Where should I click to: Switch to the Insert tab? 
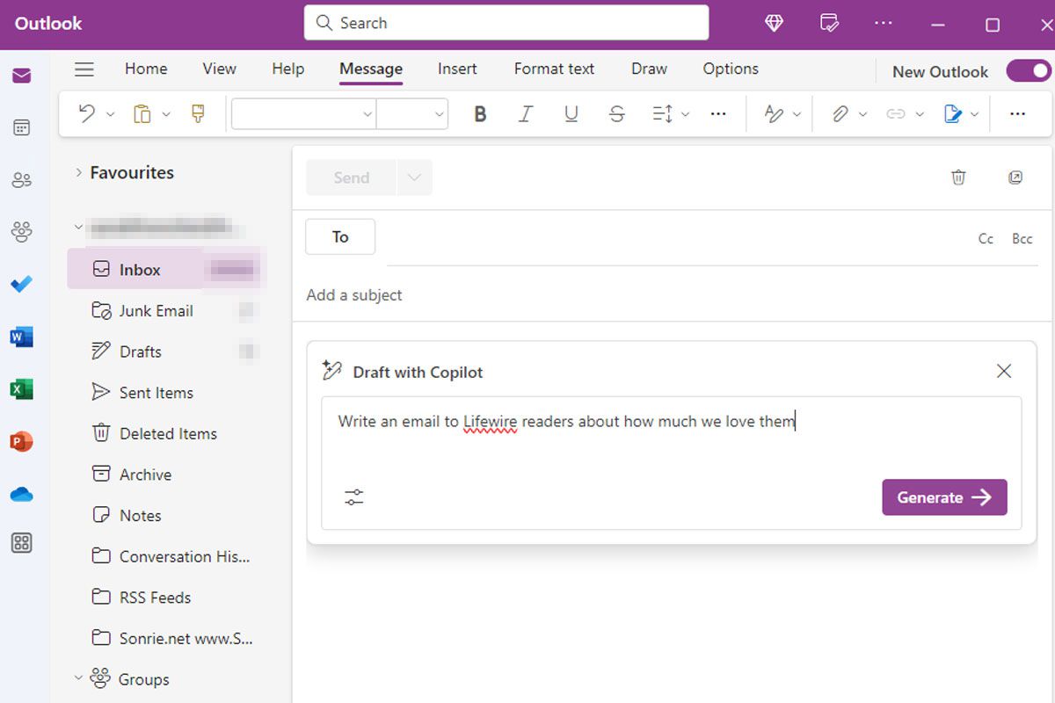point(457,69)
